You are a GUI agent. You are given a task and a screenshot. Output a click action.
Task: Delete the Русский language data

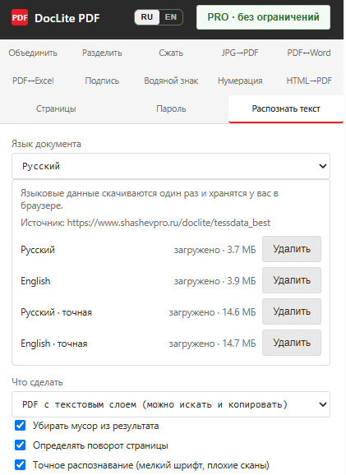[292, 249]
